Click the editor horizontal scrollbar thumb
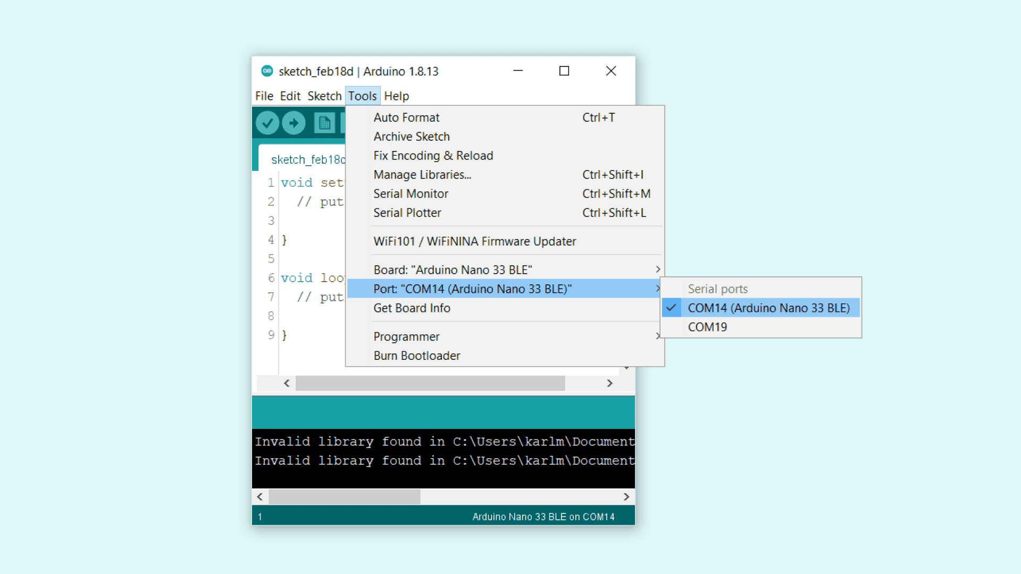 430,383
